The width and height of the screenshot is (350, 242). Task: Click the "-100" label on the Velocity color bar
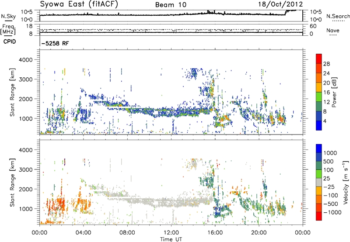tap(331, 195)
